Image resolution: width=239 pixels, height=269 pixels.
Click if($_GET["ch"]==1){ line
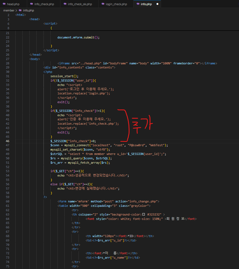(x=67, y=171)
